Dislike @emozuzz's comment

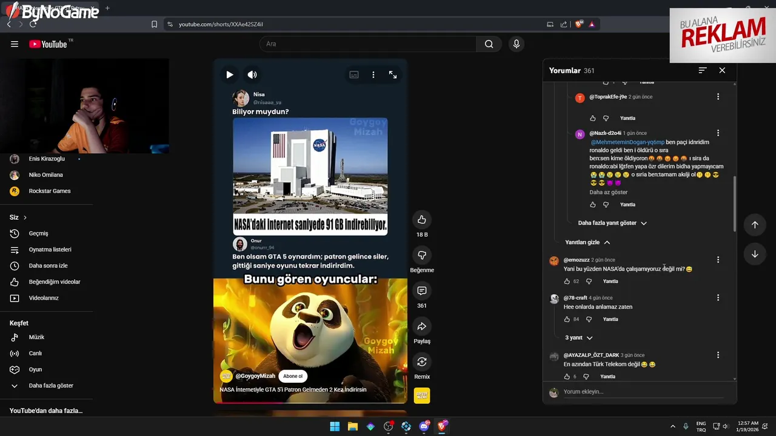point(589,282)
